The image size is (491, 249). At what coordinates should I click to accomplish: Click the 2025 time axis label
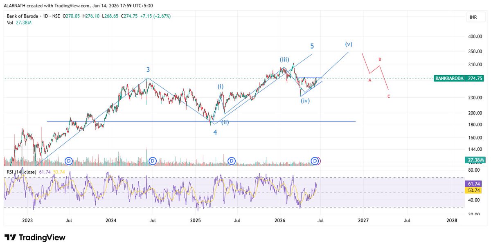coord(195,220)
